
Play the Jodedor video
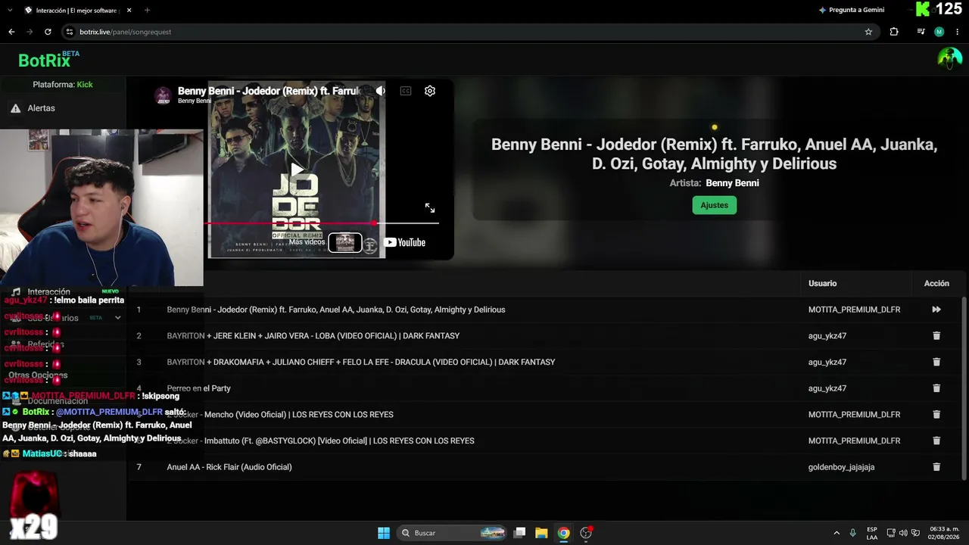(297, 170)
